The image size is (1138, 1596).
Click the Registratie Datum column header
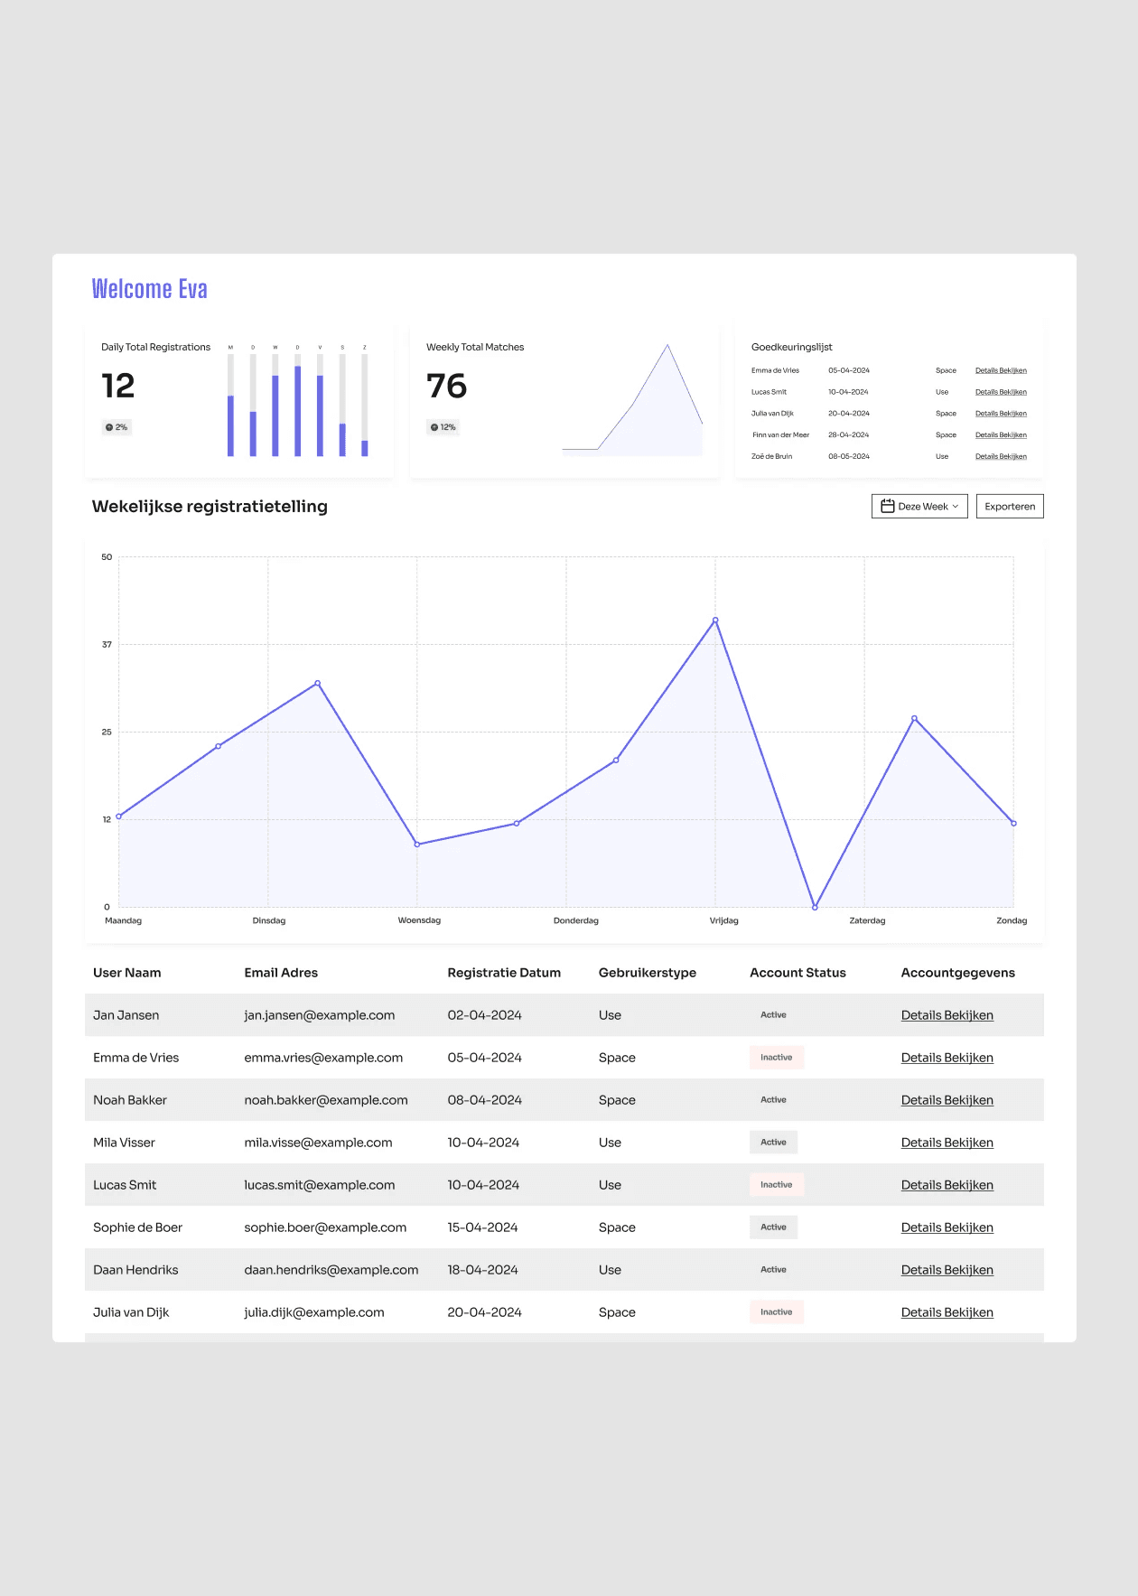(x=504, y=973)
